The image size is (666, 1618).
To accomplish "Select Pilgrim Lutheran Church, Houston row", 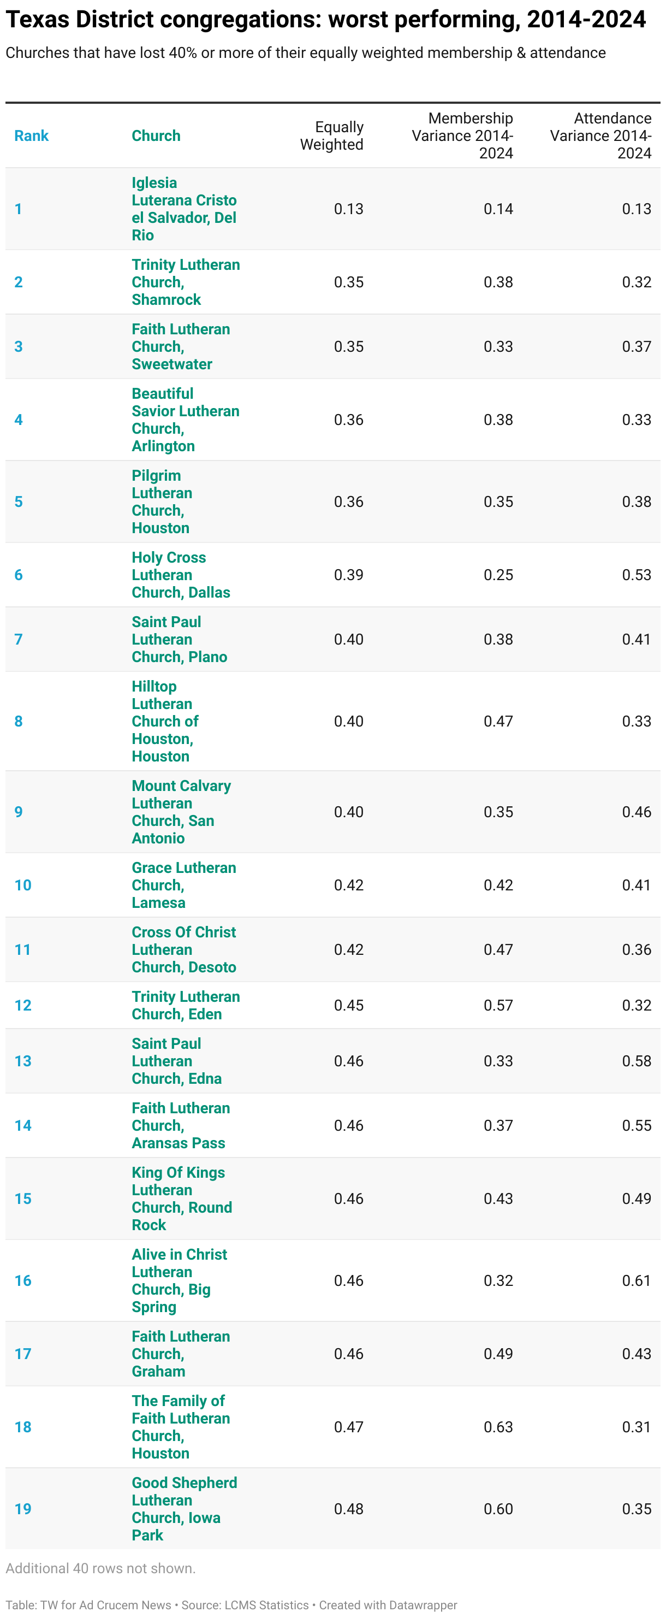I will click(x=332, y=502).
